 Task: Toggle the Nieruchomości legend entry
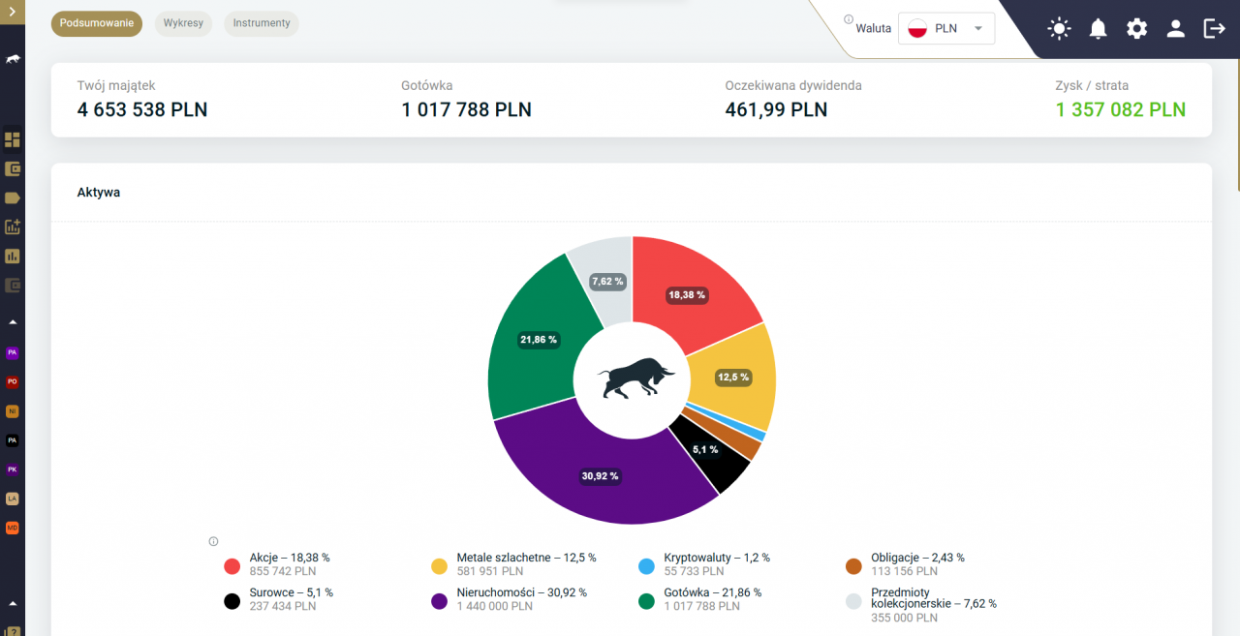click(509, 599)
